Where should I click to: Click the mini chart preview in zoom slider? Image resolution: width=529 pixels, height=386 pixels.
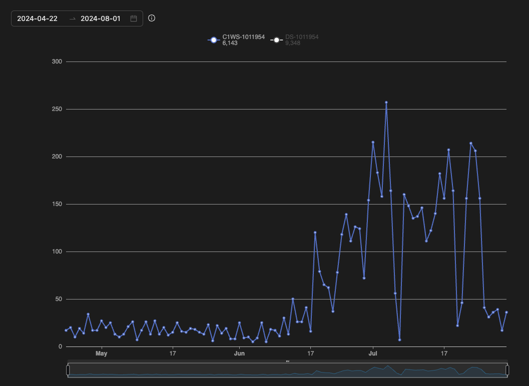tap(288, 371)
